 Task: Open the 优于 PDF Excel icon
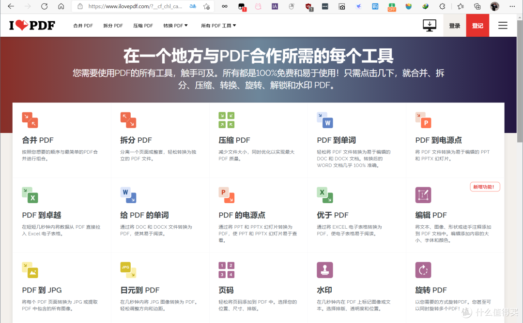pos(325,195)
